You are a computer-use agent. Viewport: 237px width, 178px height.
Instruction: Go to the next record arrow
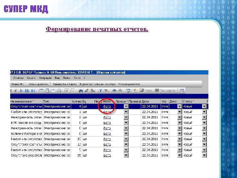(21, 91)
